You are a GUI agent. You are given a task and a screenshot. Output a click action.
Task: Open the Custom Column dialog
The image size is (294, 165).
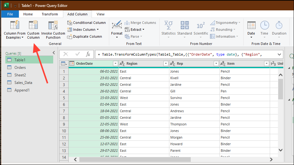coord(33,30)
